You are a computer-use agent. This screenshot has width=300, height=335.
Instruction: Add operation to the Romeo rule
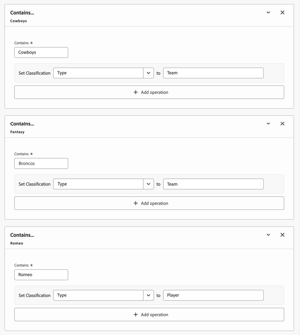pyautogui.click(x=149, y=315)
